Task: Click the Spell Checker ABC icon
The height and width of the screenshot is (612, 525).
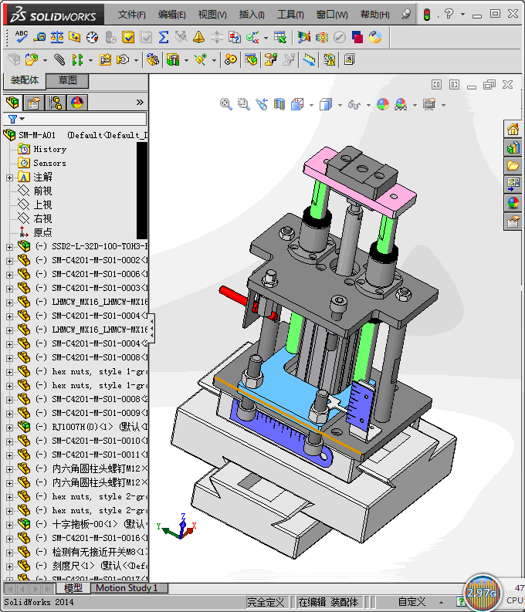Action: pyautogui.click(x=21, y=37)
